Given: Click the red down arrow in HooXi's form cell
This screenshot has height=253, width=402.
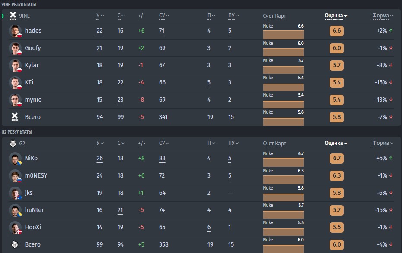Looking at the screenshot, I should [x=391, y=227].
